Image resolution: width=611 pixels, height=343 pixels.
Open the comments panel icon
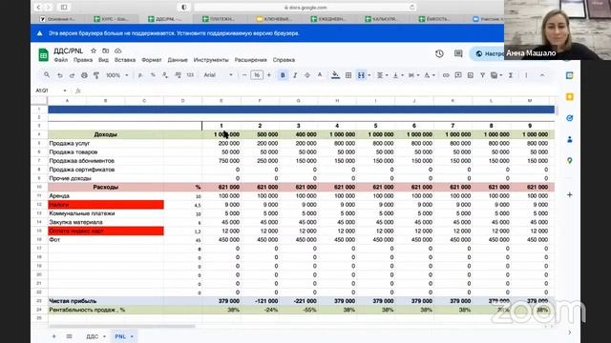(x=458, y=53)
